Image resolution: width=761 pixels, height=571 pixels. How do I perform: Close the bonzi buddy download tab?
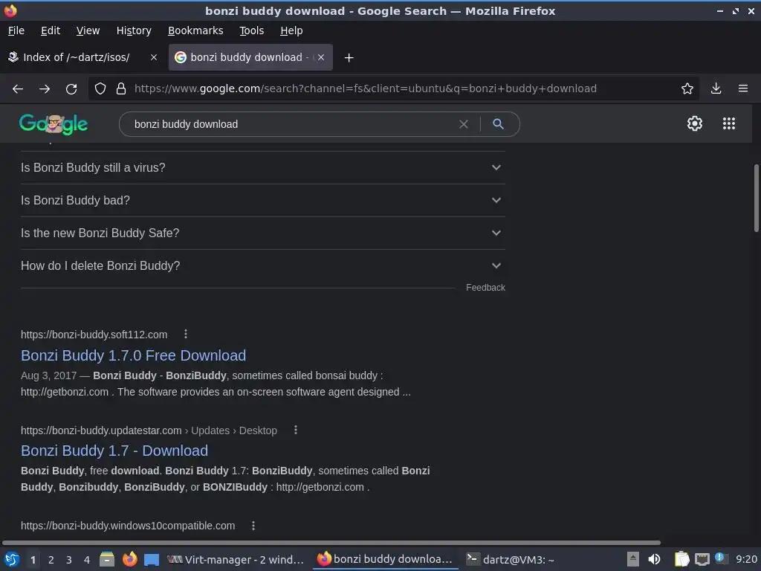321,57
